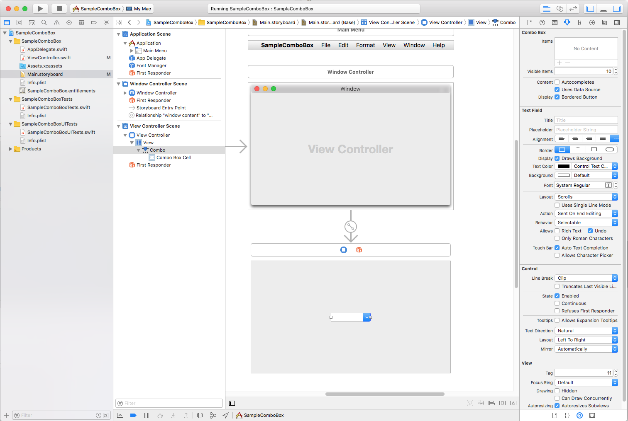Enable the Autocompletes checkbox
The image size is (628, 421).
[x=557, y=82]
